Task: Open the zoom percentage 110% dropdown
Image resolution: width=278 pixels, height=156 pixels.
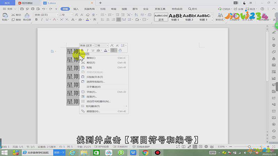Action: click(x=226, y=147)
